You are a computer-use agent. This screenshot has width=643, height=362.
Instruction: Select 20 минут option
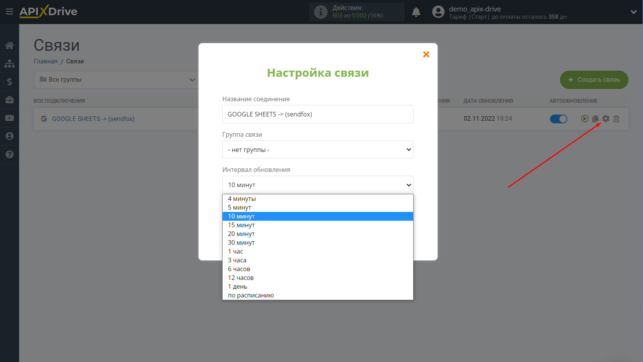318,234
